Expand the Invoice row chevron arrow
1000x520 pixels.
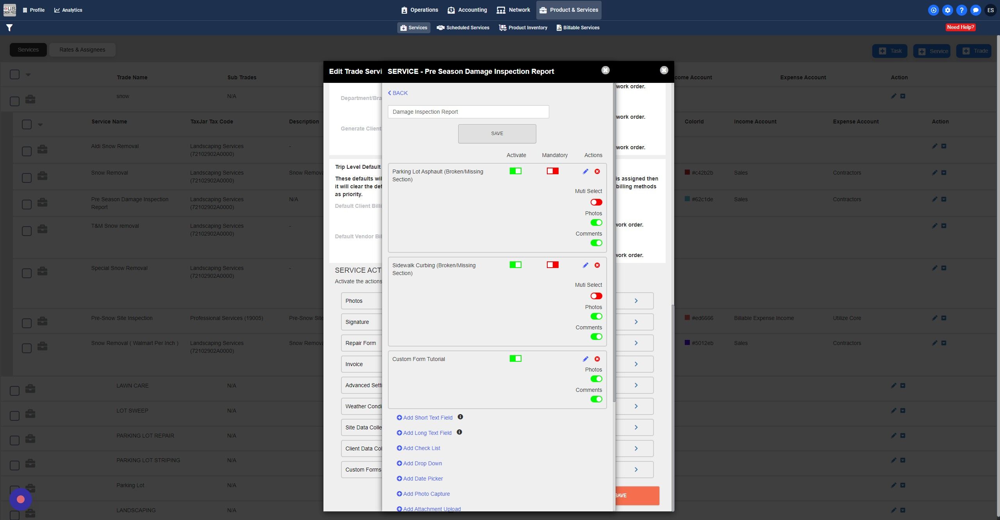(x=636, y=364)
